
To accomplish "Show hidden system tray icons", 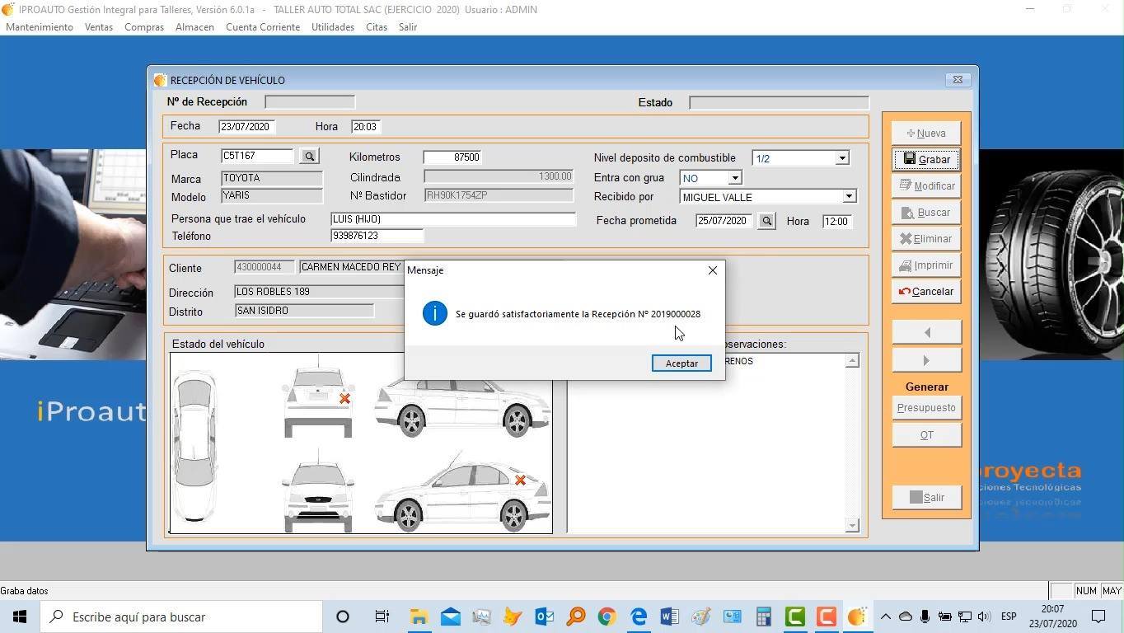I will (886, 617).
